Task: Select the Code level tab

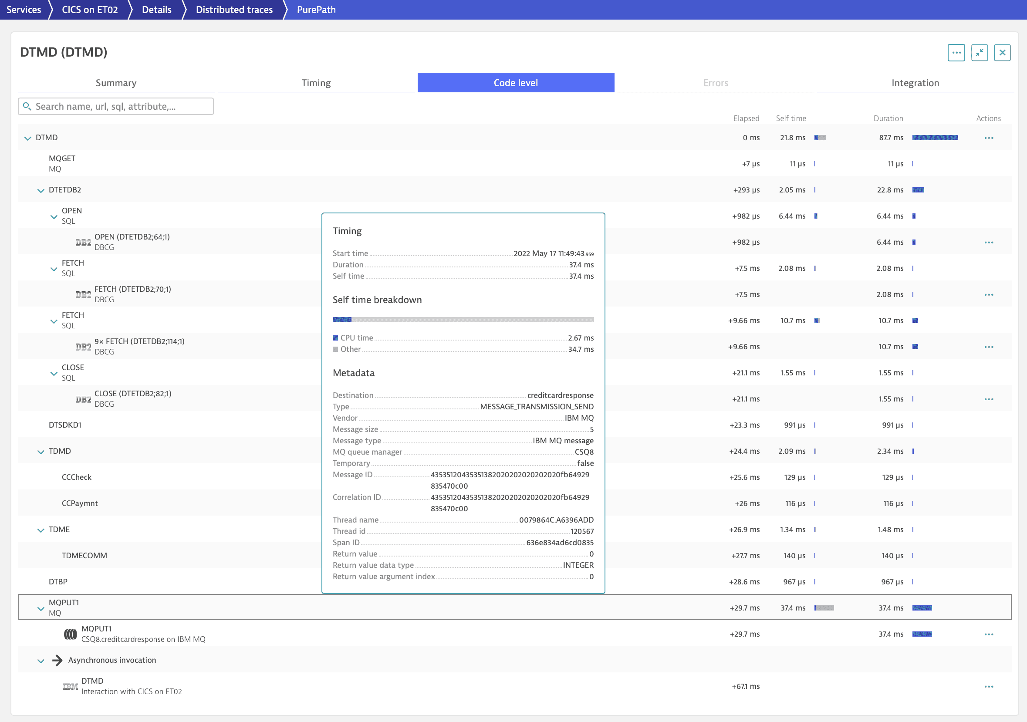Action: tap(516, 83)
